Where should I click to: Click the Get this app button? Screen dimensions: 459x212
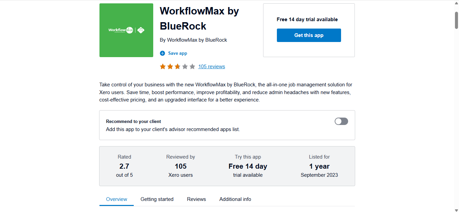(x=308, y=35)
